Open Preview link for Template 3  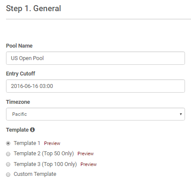point(89,164)
